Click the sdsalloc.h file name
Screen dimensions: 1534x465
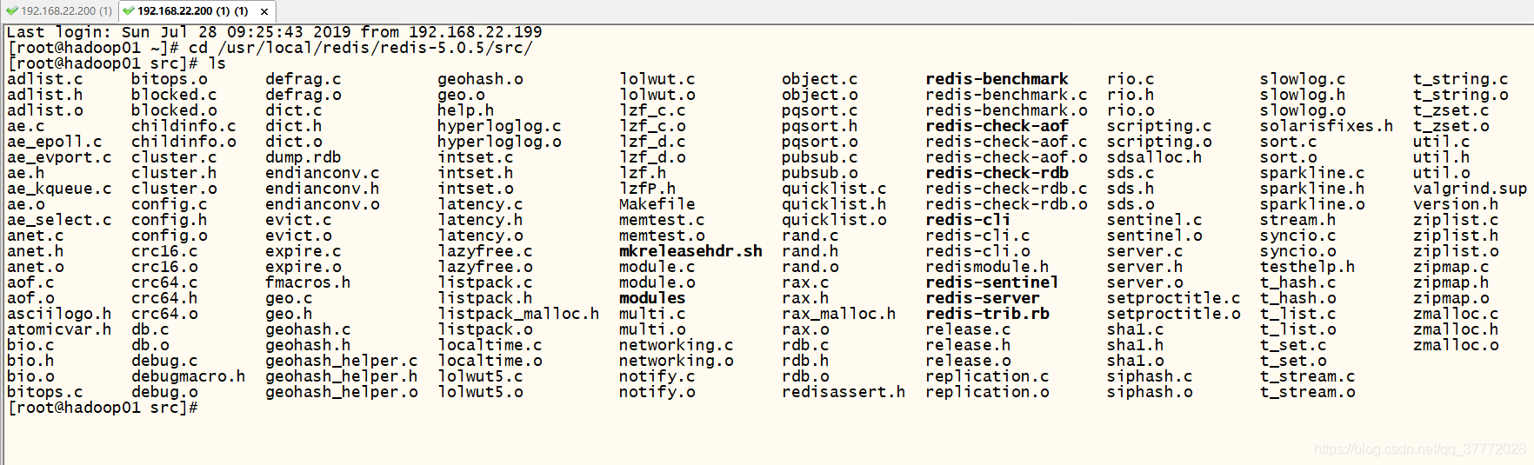pos(1154,157)
